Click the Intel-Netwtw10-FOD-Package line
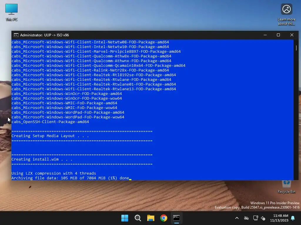This screenshot has width=301, height=225. click(x=90, y=47)
